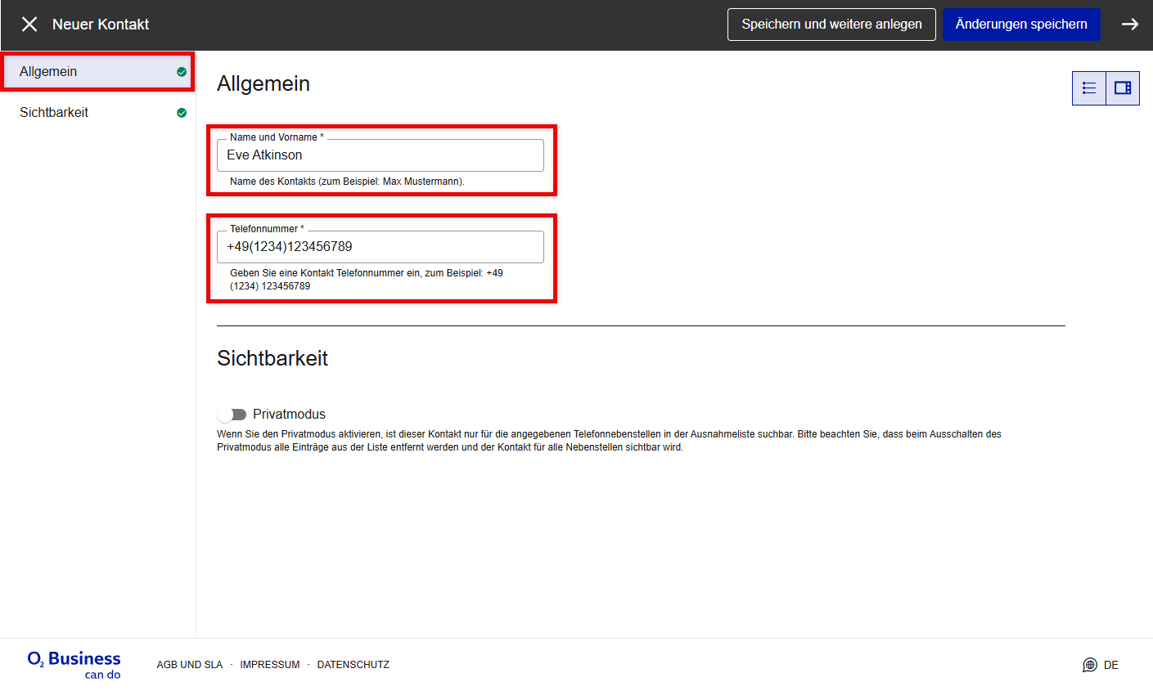Open the DE language selector

pyautogui.click(x=1110, y=665)
